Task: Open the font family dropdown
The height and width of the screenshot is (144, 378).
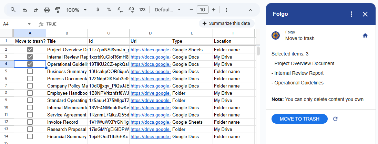Action: (x=168, y=10)
